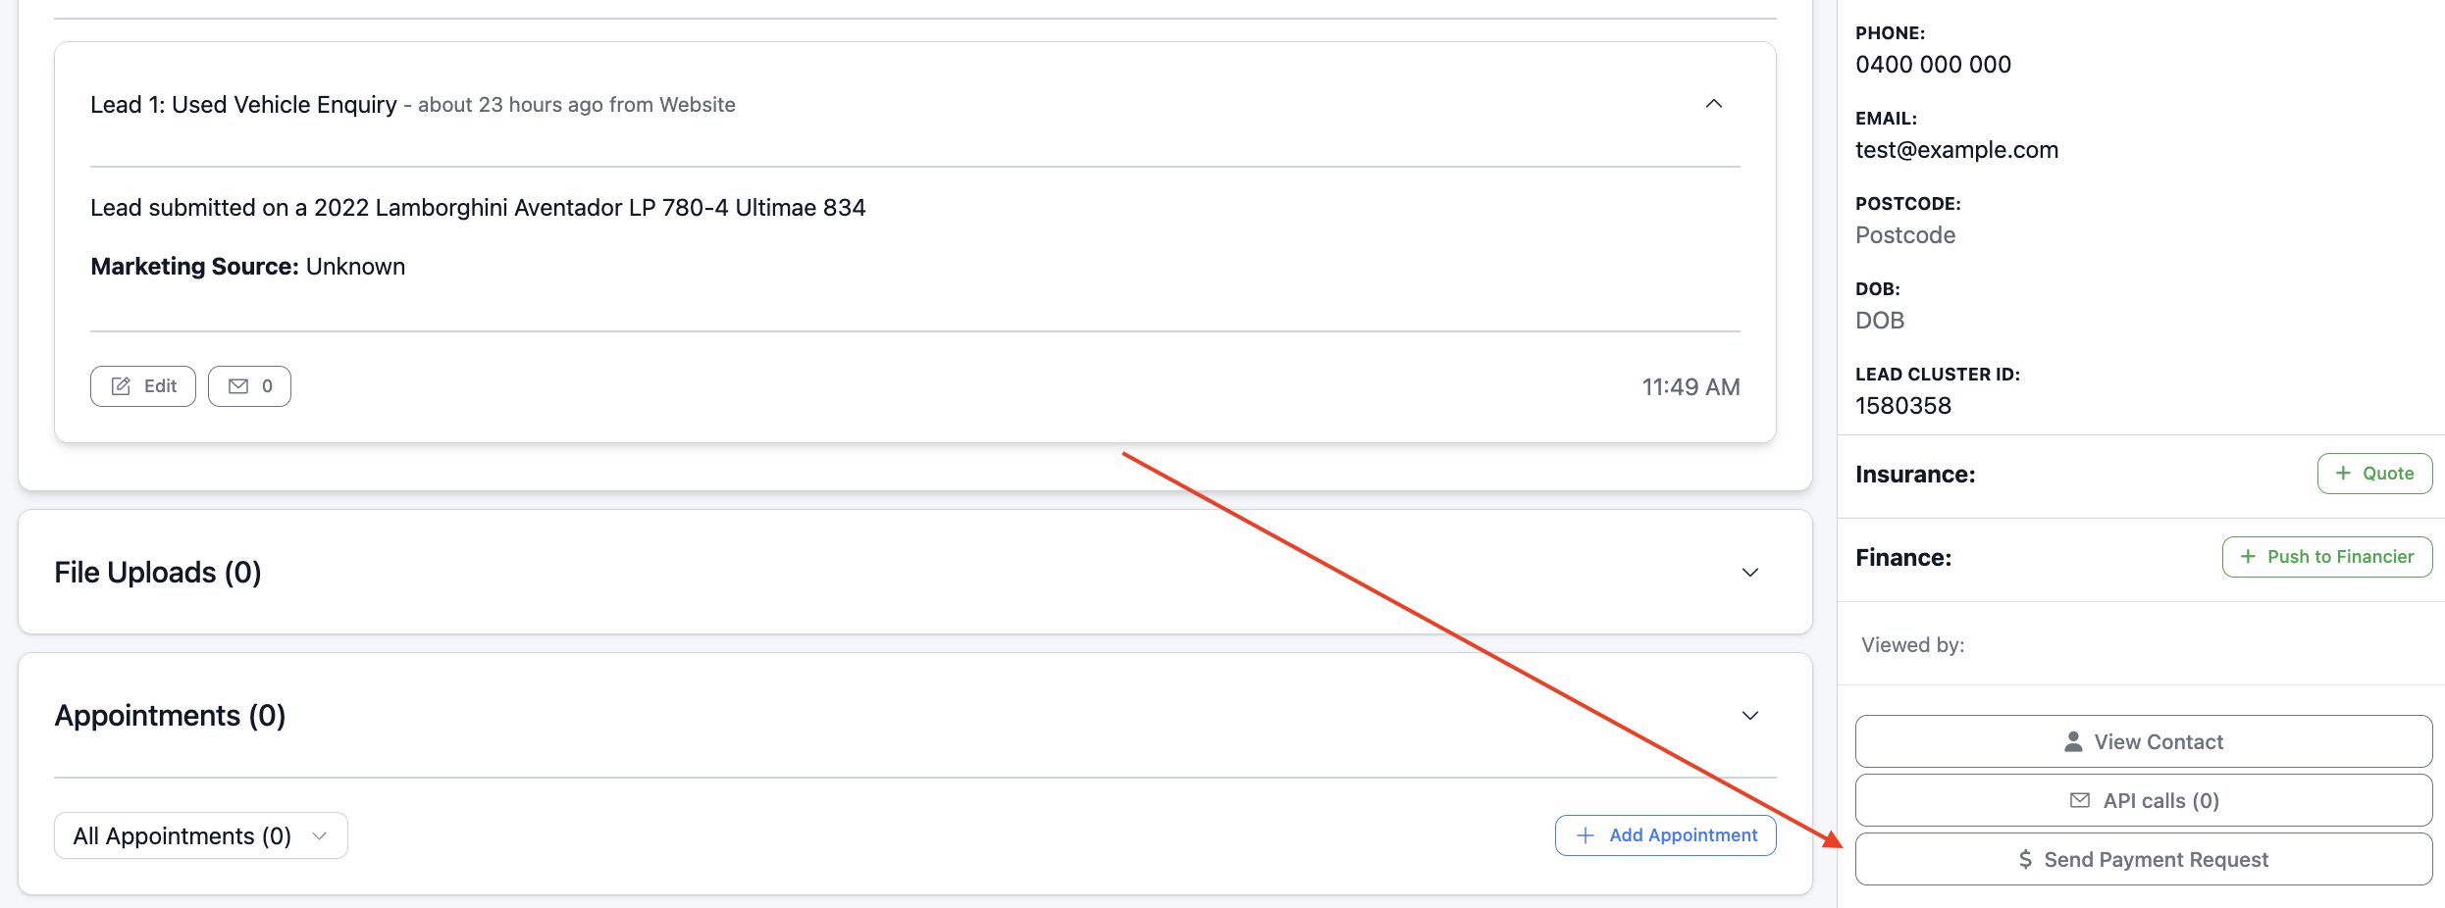
Task: Click Send Payment Request
Action: pos(2143,860)
